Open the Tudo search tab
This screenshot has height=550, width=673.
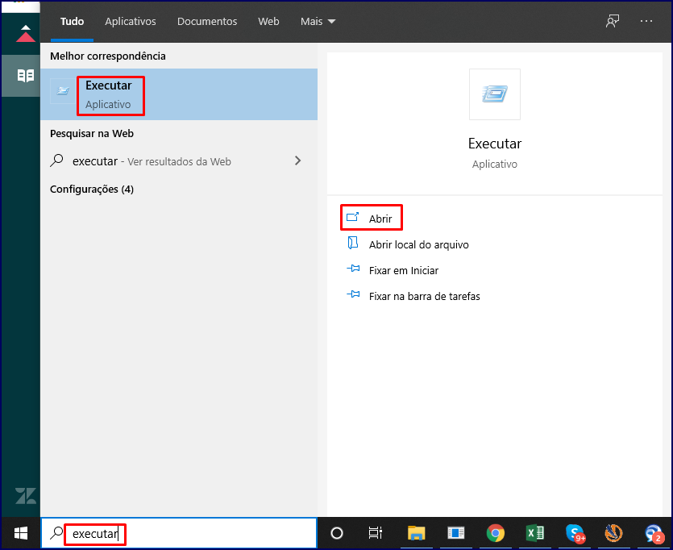coord(72,22)
